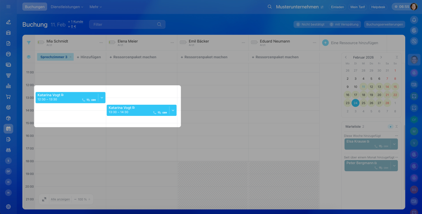
Task: Click the OF avatar in right sidebar
Action: [414, 120]
